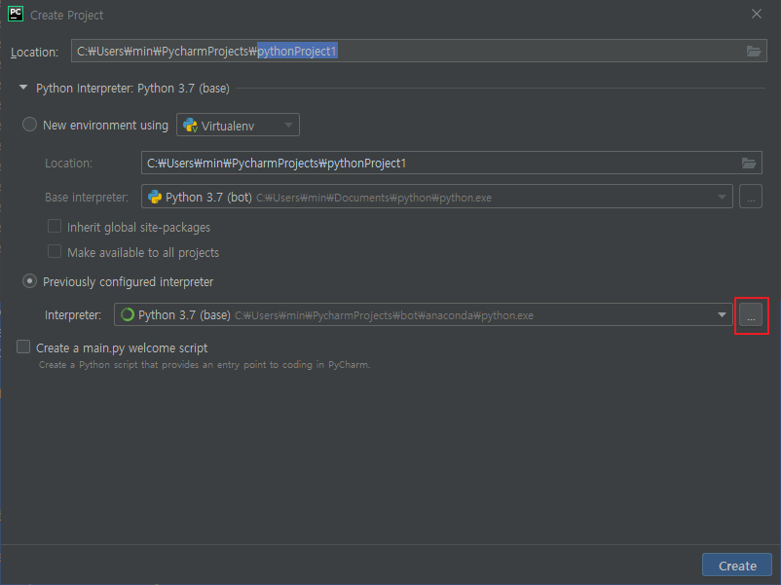The height and width of the screenshot is (585, 781).
Task: Enable Make available to all projects checkbox
Action: pyautogui.click(x=55, y=251)
